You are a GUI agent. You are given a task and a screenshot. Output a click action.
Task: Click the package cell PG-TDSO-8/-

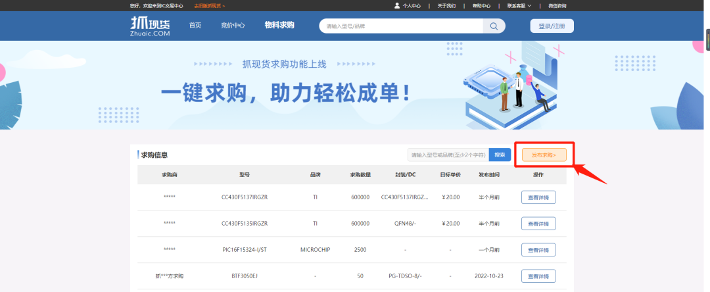click(405, 276)
